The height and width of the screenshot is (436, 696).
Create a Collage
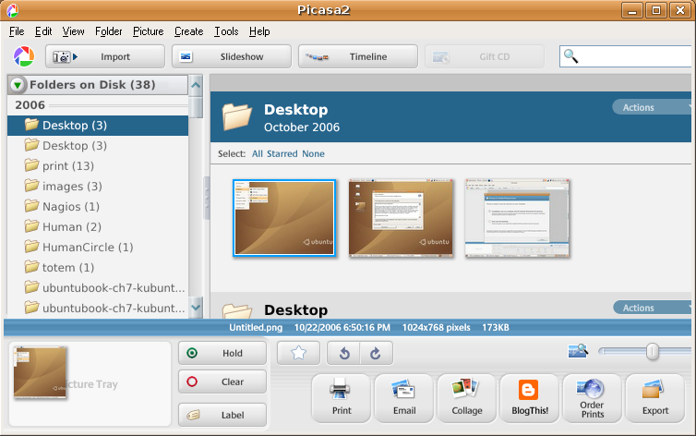467,398
